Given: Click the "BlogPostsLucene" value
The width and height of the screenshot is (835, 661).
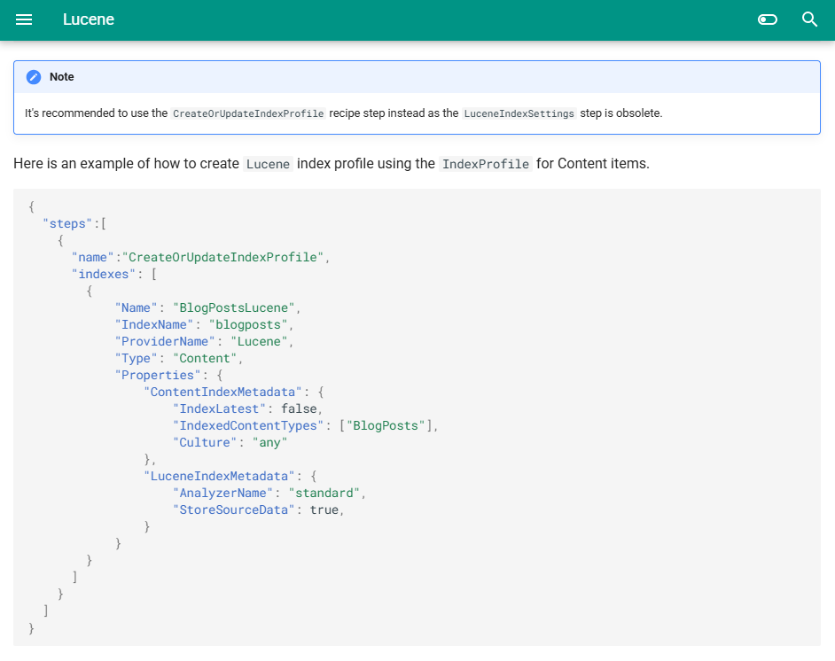Looking at the screenshot, I should (234, 308).
